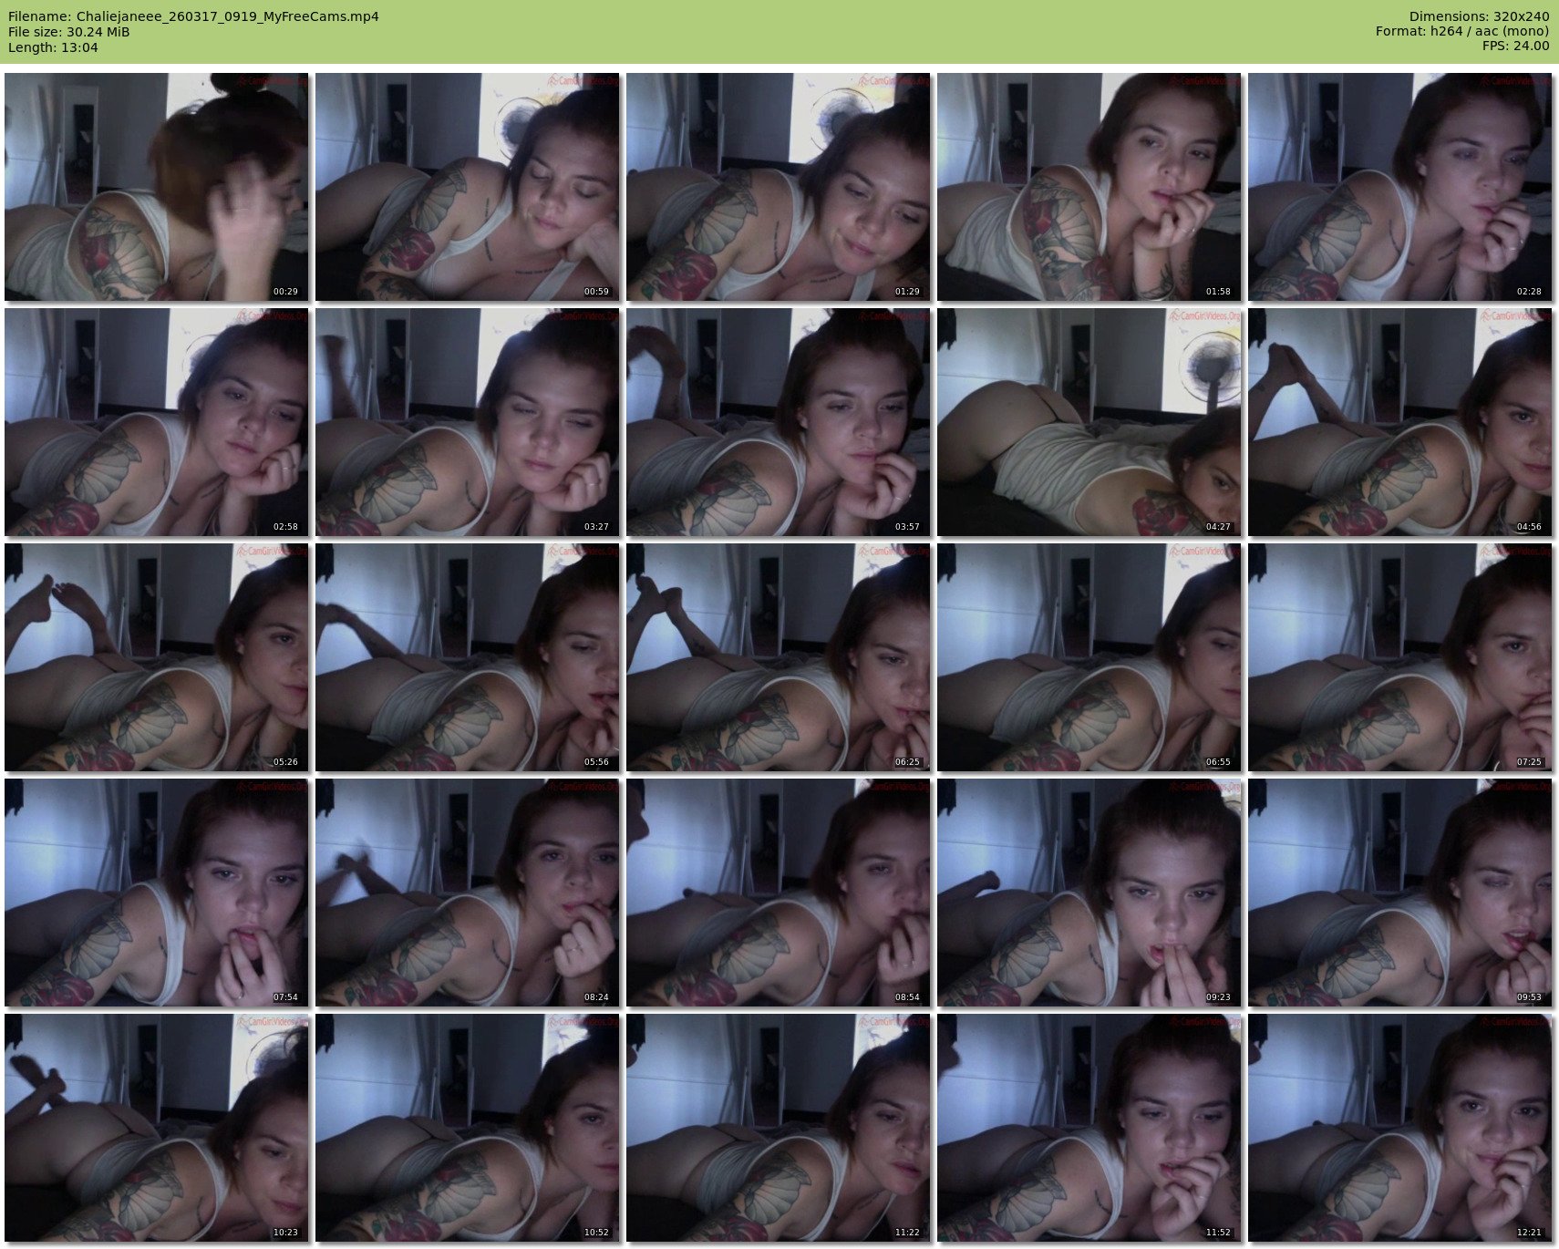Open the thumbnail at 01:58
The image size is (1559, 1249).
tap(1089, 187)
